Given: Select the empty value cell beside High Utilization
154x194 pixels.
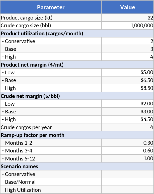Looking at the screenshot, I should 127,190.
